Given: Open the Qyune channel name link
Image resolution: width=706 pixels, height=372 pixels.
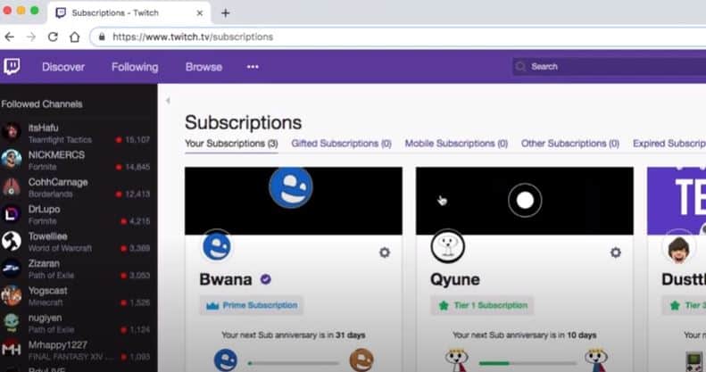Looking at the screenshot, I should click(455, 279).
